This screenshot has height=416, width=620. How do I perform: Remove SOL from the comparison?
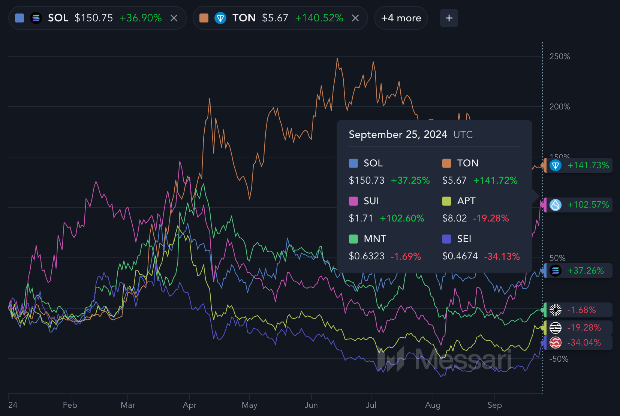point(174,18)
